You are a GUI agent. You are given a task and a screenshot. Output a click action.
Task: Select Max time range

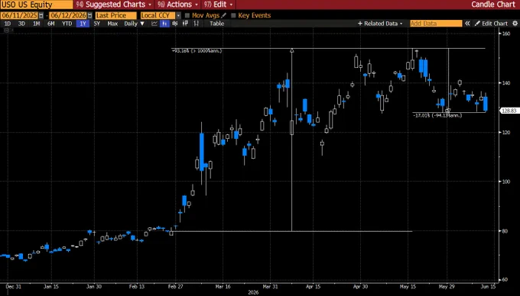click(112, 24)
